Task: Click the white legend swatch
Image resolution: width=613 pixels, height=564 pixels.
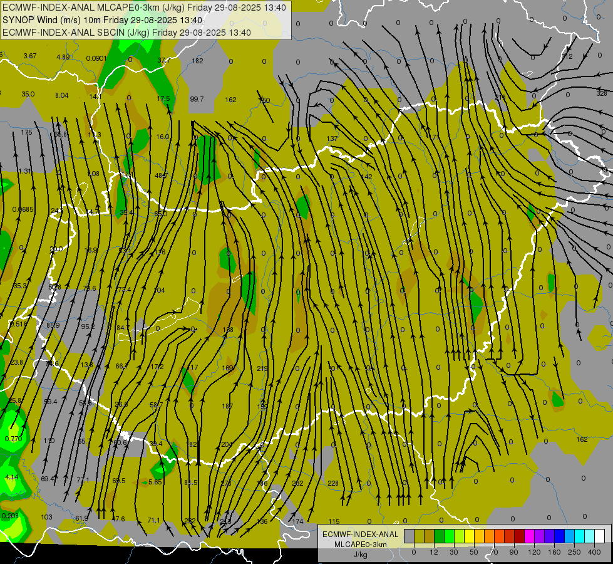Action: coord(600,536)
